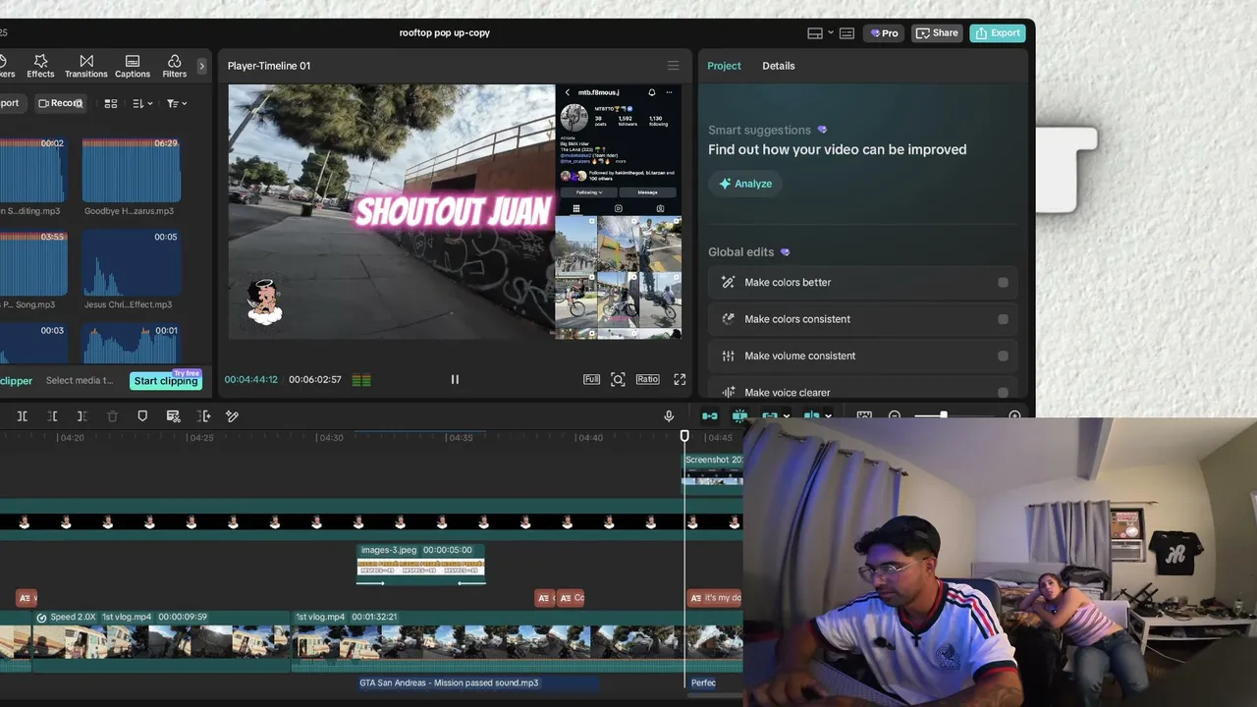
Task: Click the Make colors better wand icon
Action: pyautogui.click(x=728, y=283)
